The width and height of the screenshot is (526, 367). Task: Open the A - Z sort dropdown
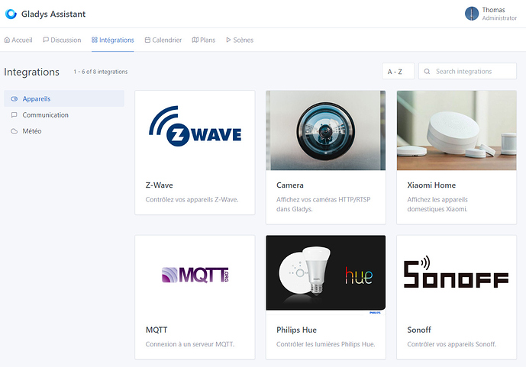[399, 71]
